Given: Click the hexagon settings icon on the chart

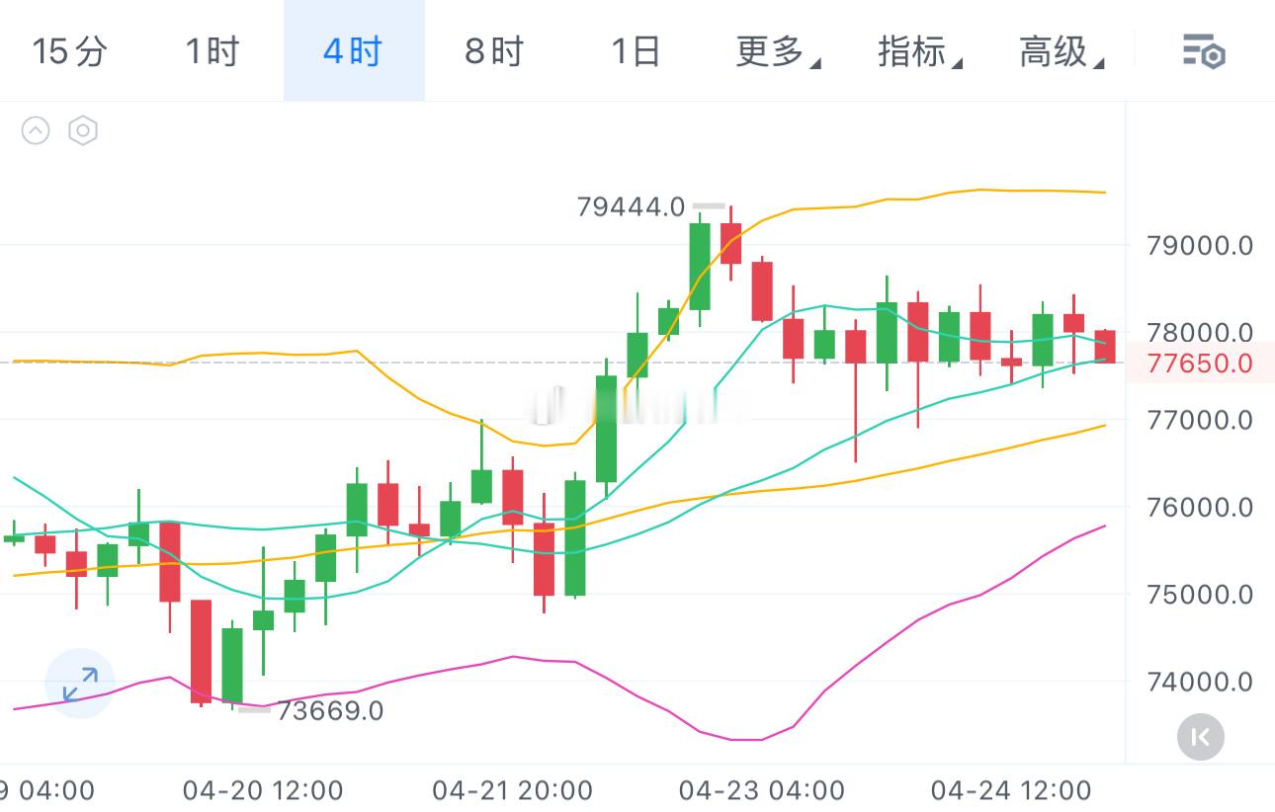Looking at the screenshot, I should [x=82, y=130].
